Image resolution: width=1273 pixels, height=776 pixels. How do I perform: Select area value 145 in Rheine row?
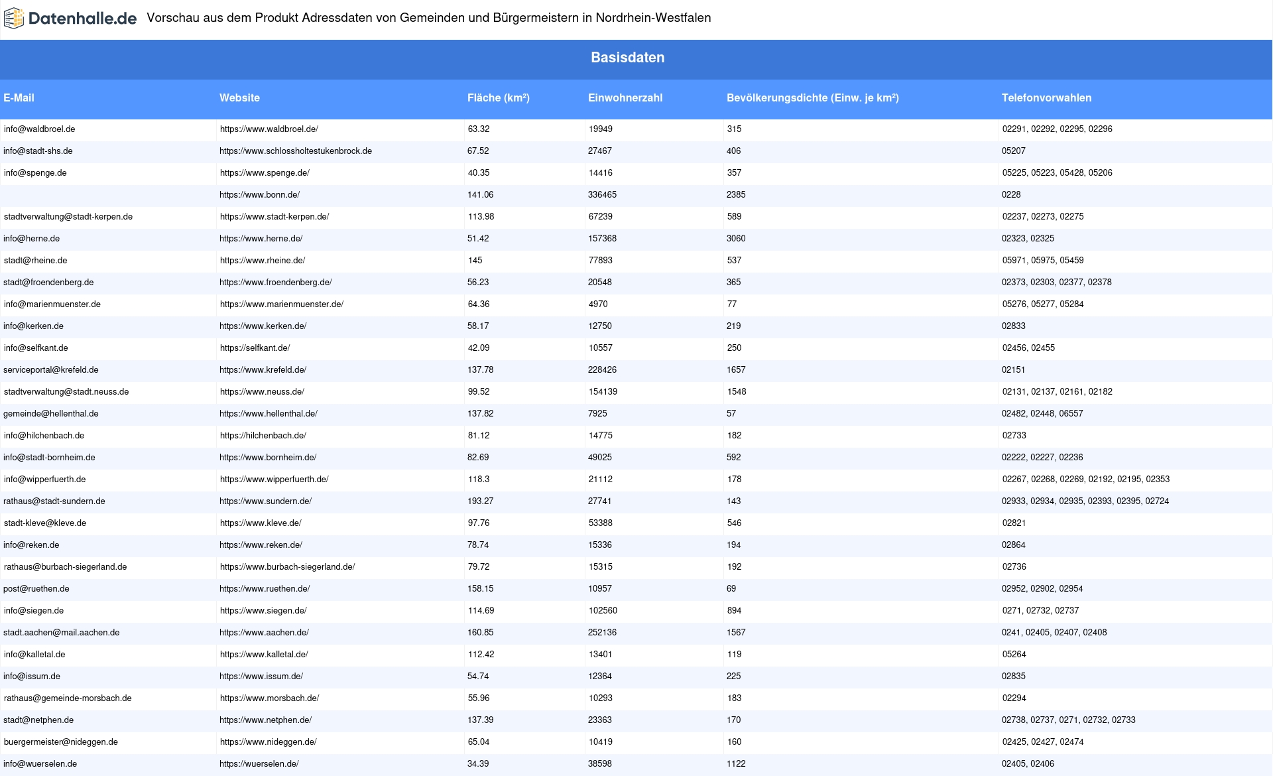(x=475, y=261)
